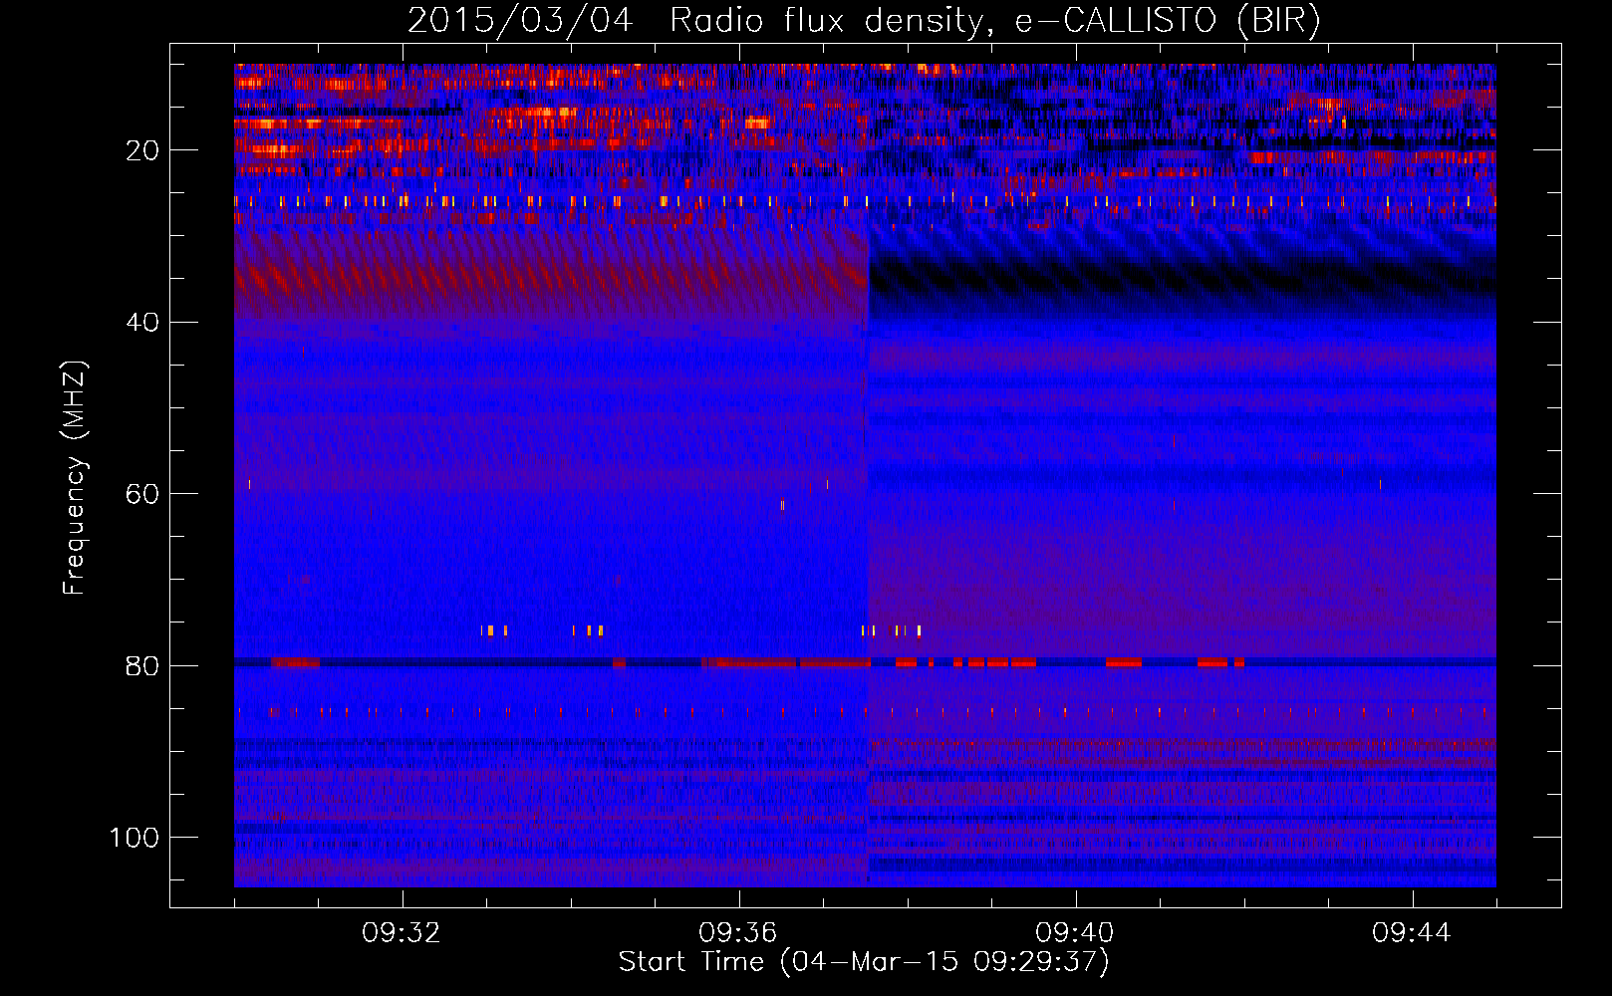Select the 09:44 time tick label

1412,933
